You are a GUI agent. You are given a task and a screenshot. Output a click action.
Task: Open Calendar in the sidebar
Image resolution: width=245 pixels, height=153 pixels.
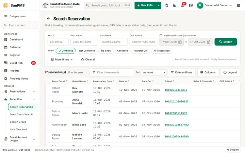coord(20,47)
